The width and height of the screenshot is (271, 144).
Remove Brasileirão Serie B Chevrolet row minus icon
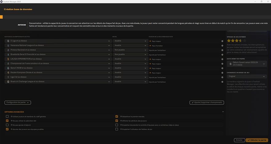click(x=222, y=54)
